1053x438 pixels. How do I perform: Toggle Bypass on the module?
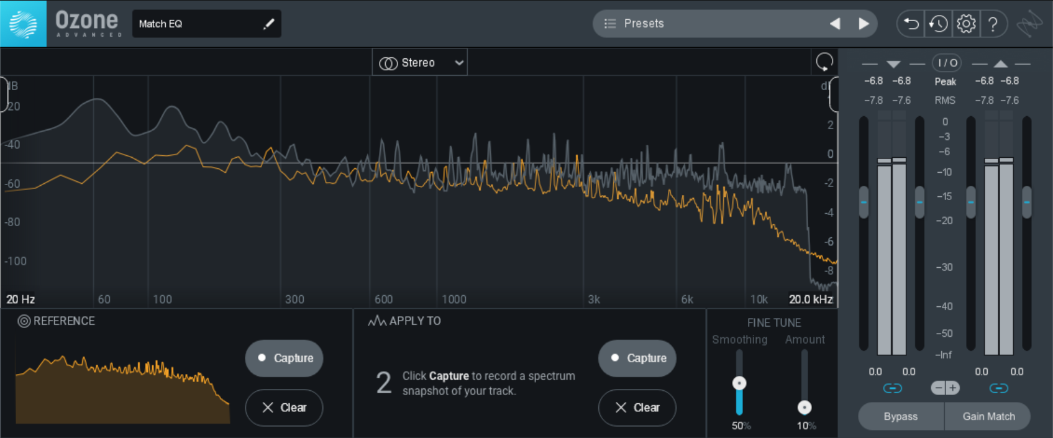click(901, 416)
